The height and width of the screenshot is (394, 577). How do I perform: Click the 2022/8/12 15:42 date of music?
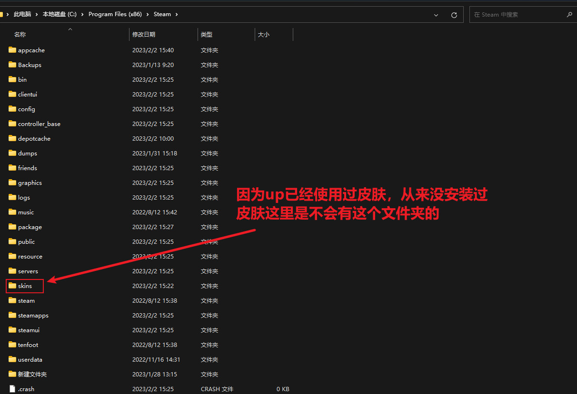coord(154,212)
